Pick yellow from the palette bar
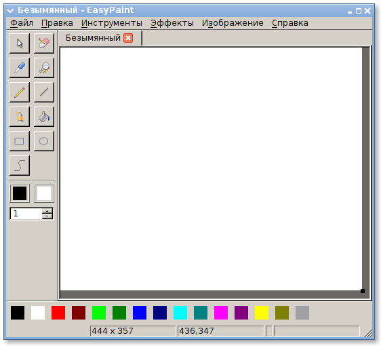Viewport: 381px width, 346px height. click(262, 313)
